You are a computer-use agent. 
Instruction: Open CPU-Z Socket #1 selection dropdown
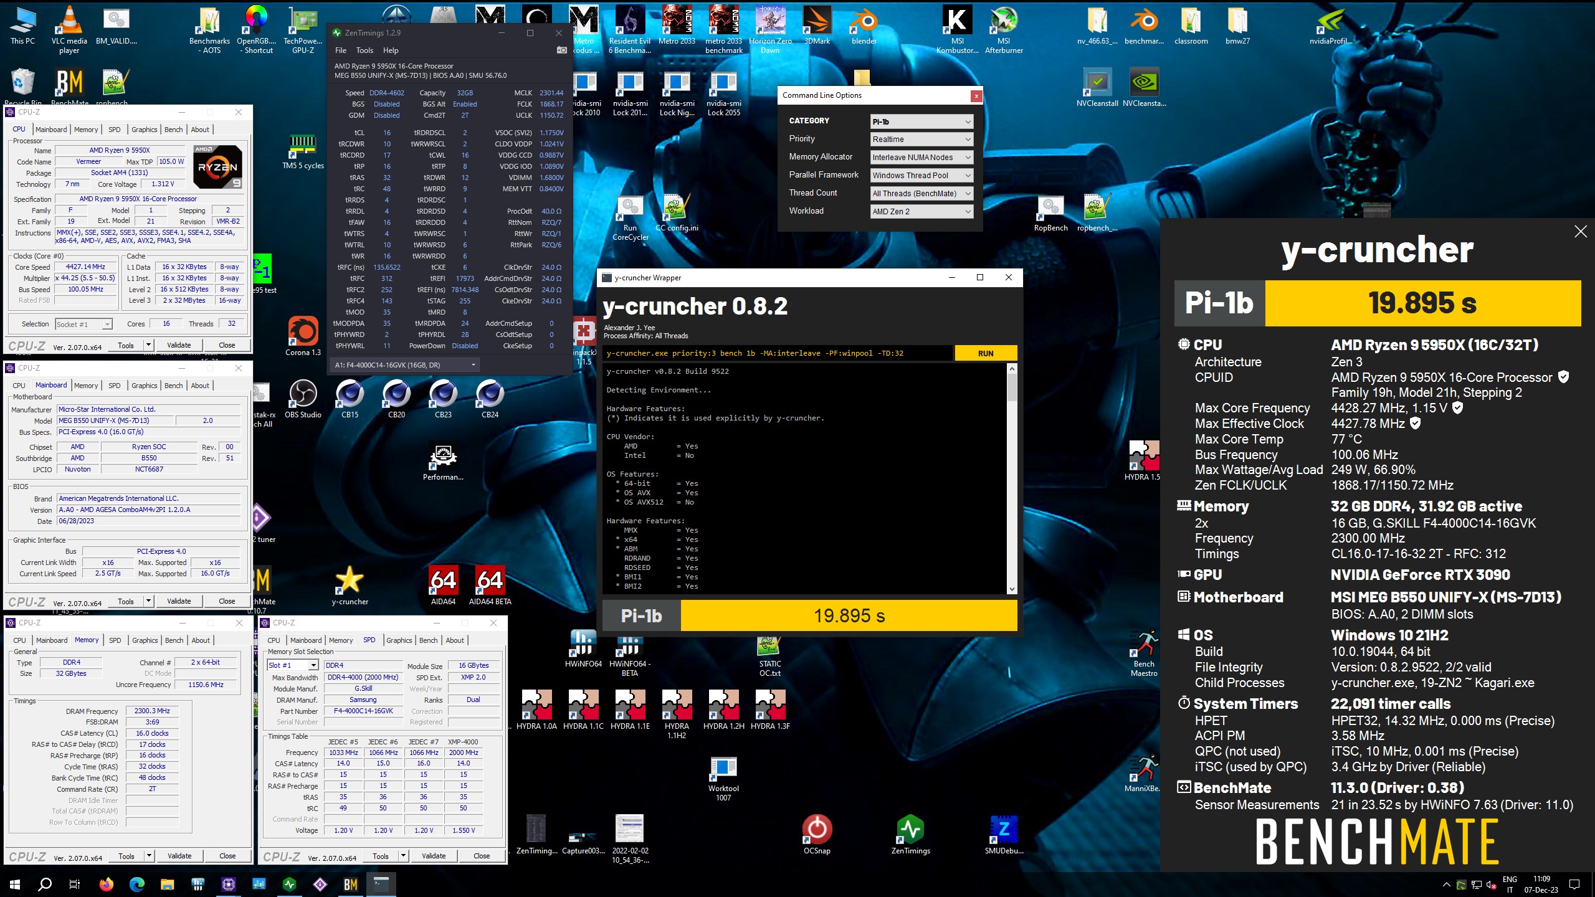pyautogui.click(x=83, y=324)
